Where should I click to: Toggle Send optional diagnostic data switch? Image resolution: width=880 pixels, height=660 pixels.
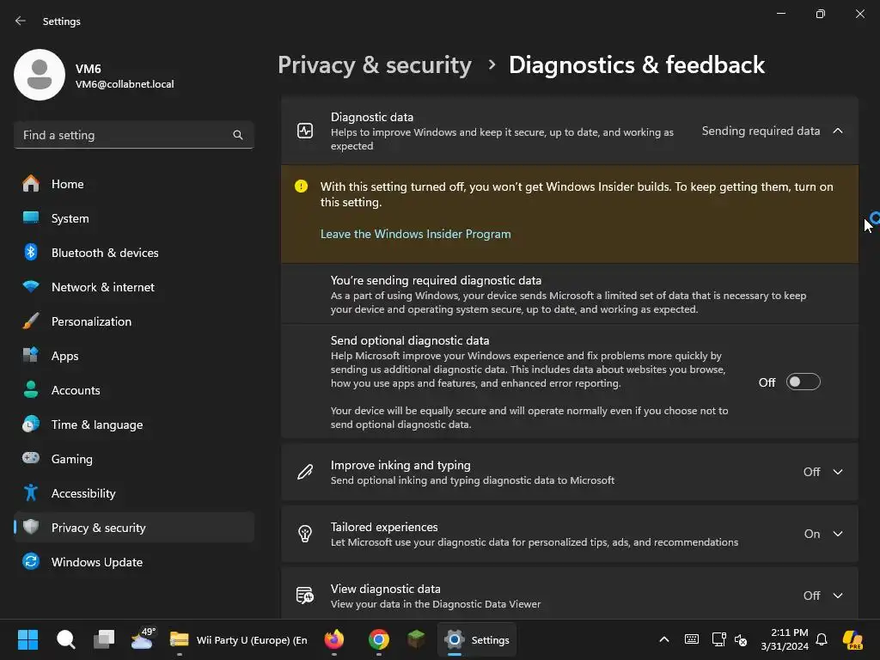click(x=803, y=382)
